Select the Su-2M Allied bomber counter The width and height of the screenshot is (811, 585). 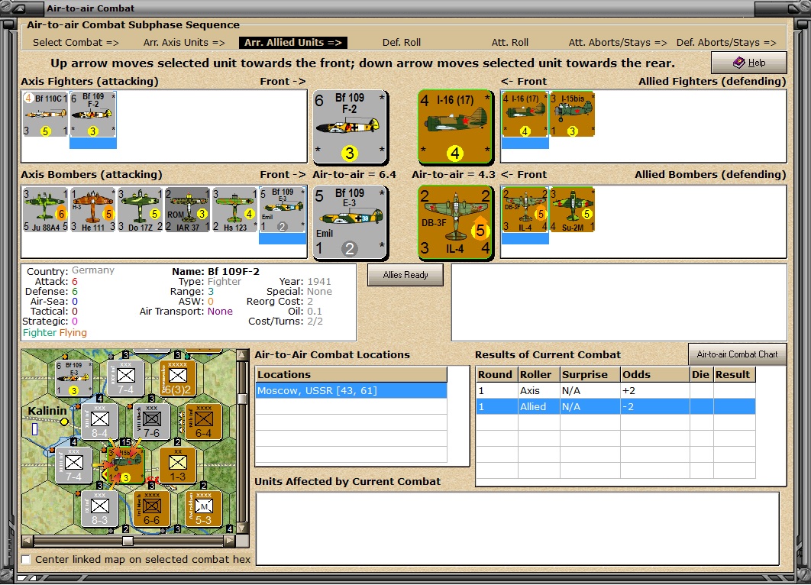[572, 209]
